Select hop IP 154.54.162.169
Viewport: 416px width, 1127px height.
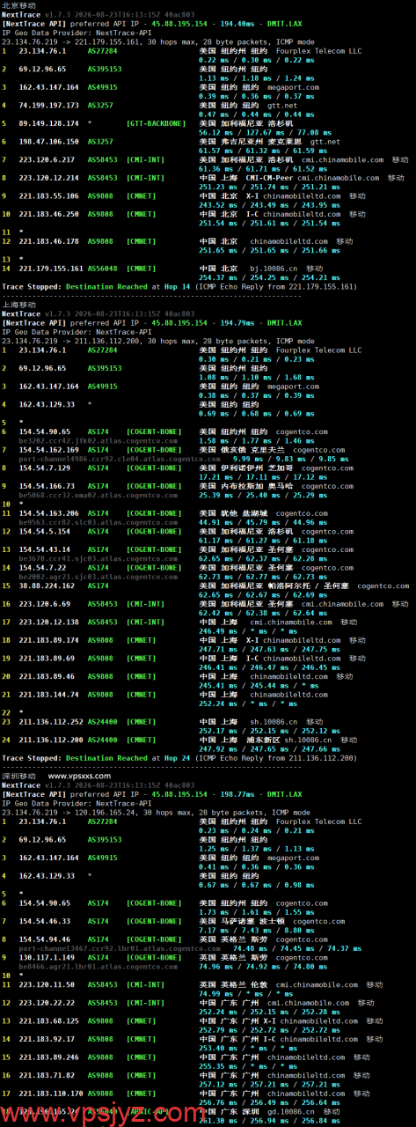(x=50, y=451)
